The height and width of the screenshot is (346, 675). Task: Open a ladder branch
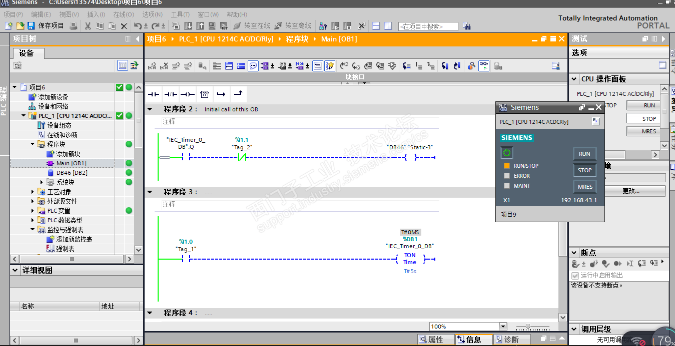(x=221, y=94)
